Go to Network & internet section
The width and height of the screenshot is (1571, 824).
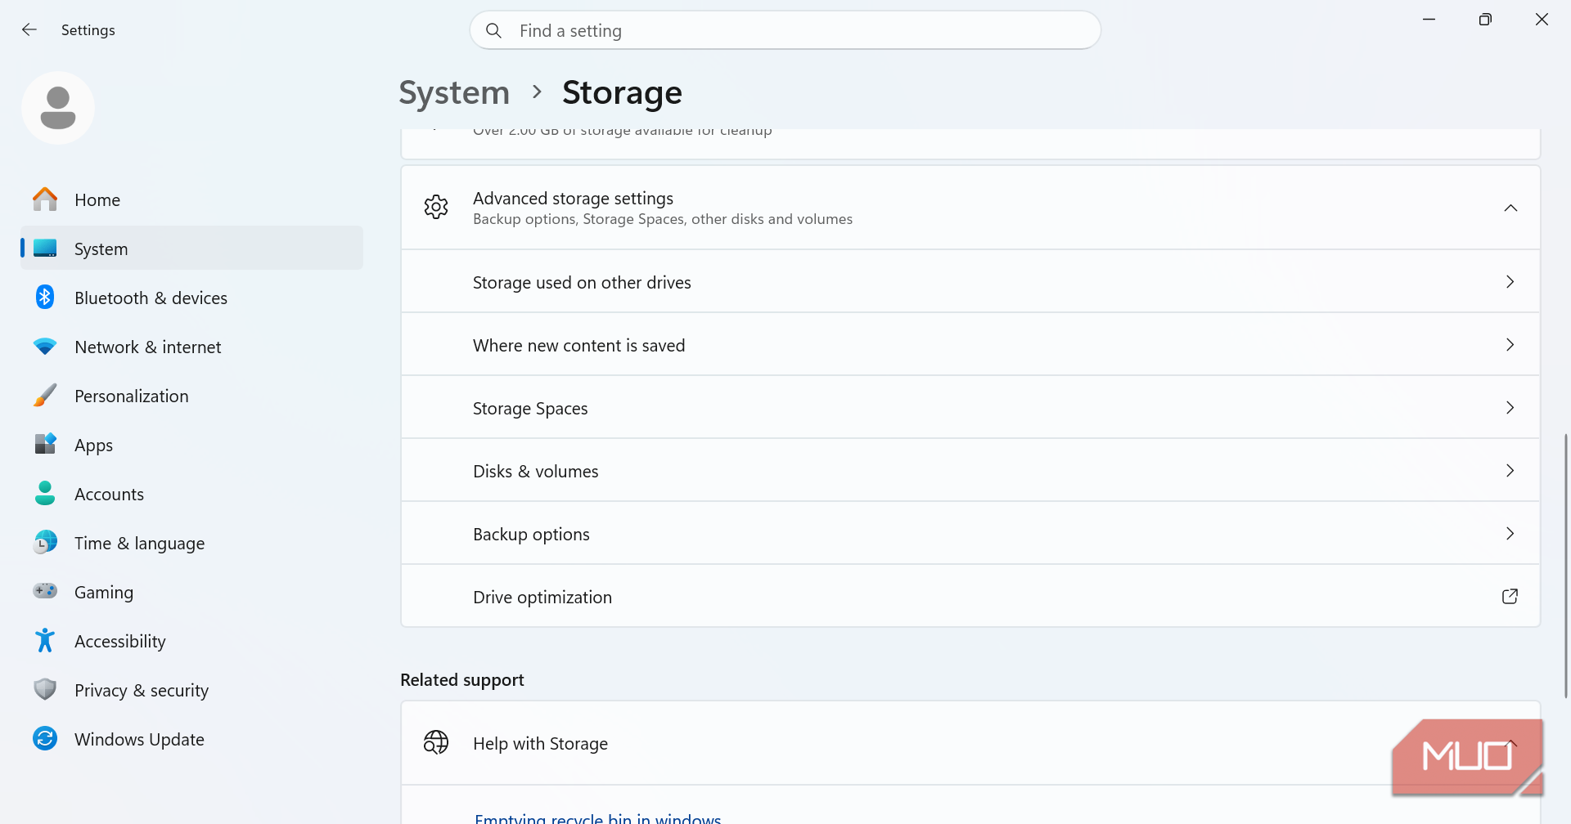pyautogui.click(x=191, y=347)
